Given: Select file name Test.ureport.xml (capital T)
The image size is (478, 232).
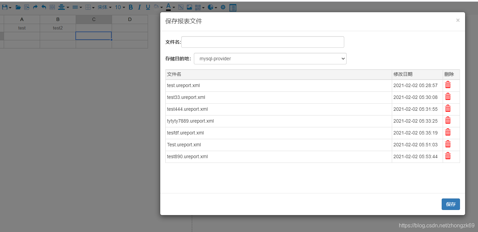Looking at the screenshot, I should click(x=184, y=145).
